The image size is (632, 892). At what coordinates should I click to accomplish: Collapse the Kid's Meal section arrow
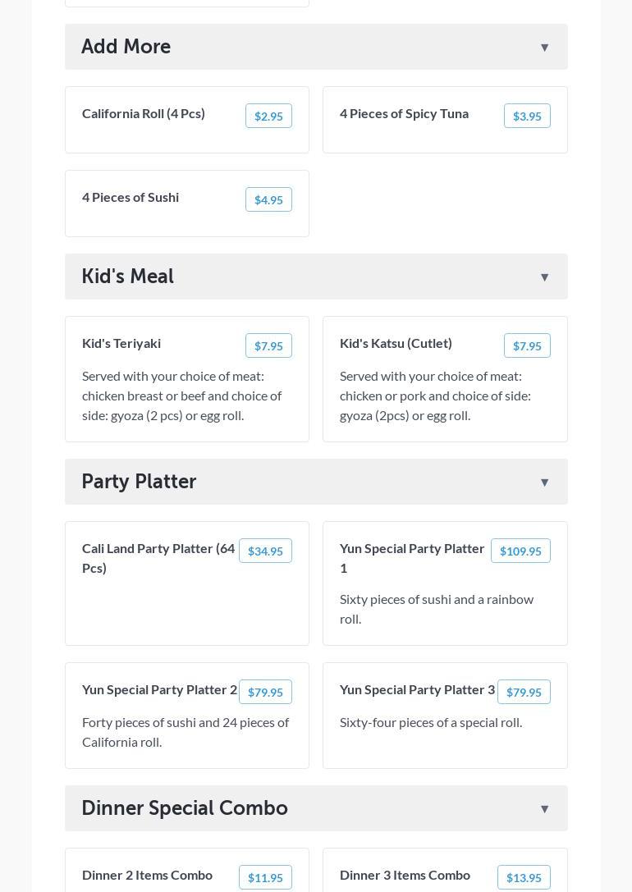click(544, 277)
